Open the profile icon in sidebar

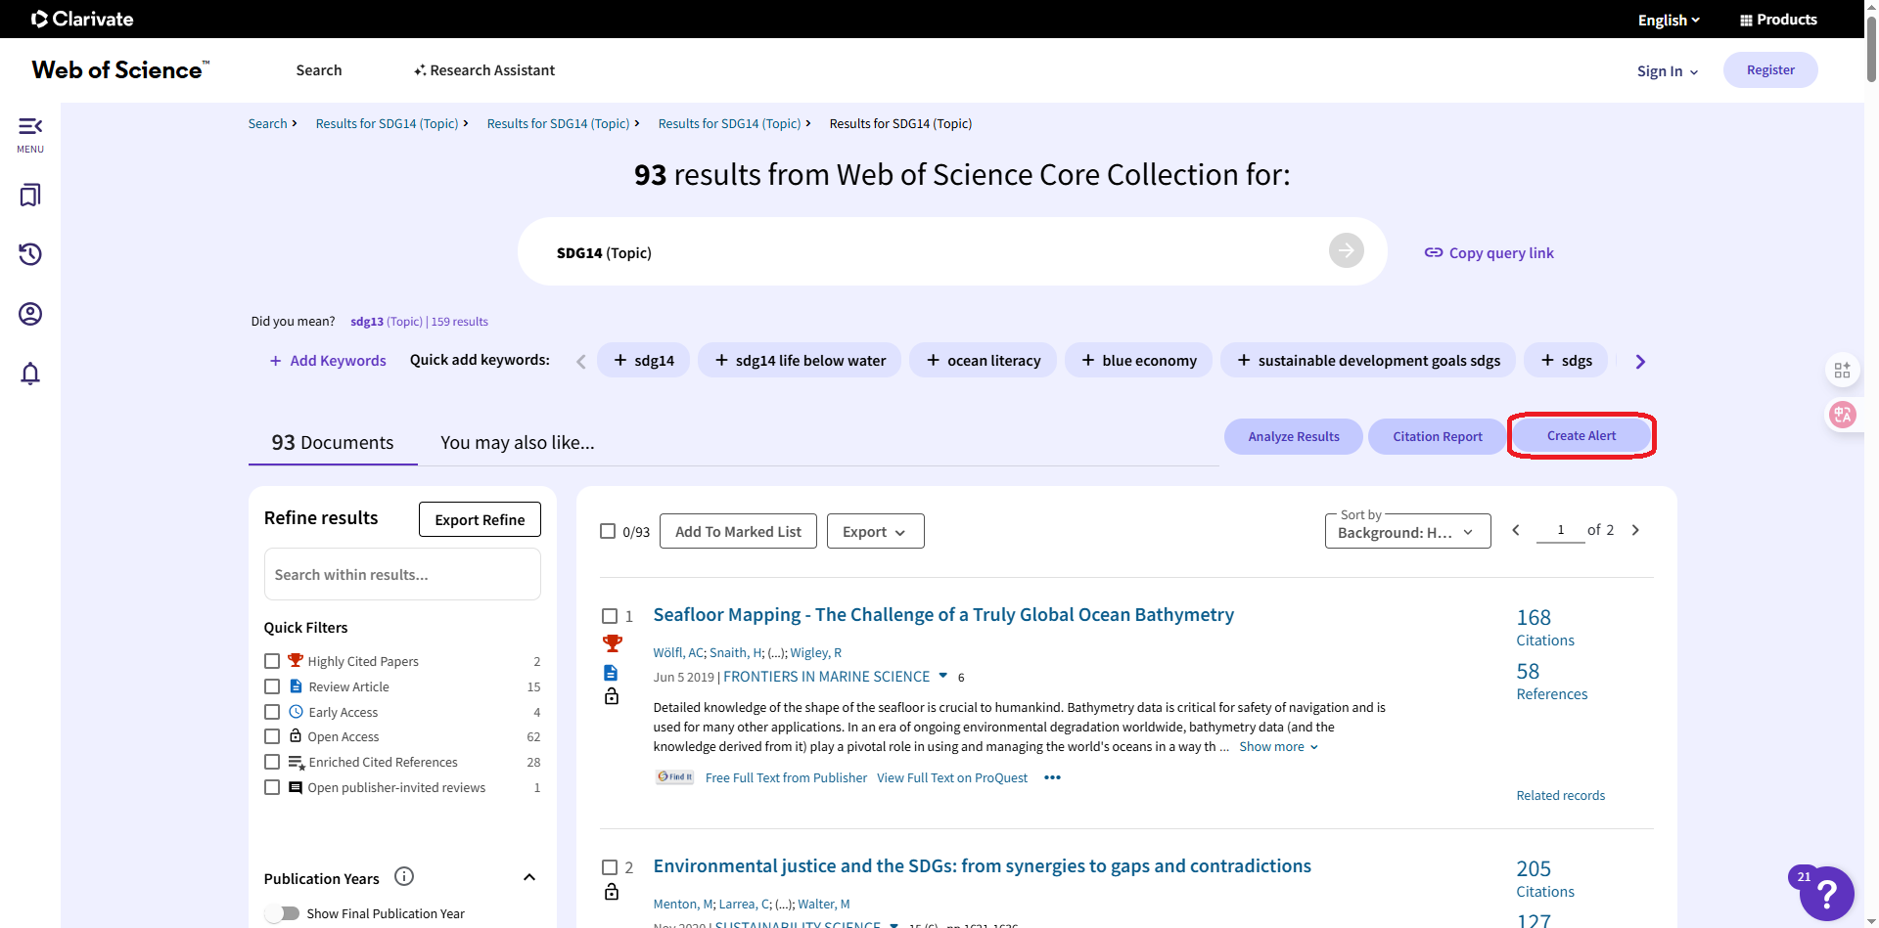(30, 314)
